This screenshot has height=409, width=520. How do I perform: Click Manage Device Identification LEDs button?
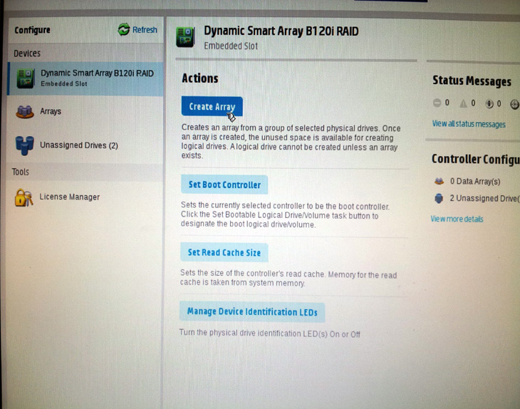252,312
